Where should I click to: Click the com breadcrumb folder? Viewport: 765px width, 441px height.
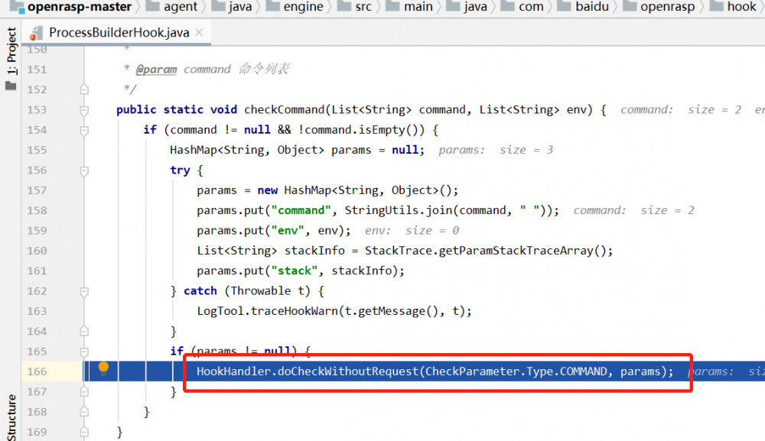tap(522, 7)
